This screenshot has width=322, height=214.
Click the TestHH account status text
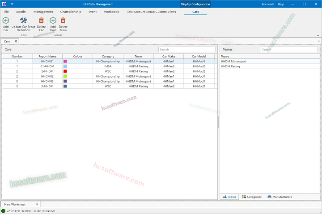(26, 211)
